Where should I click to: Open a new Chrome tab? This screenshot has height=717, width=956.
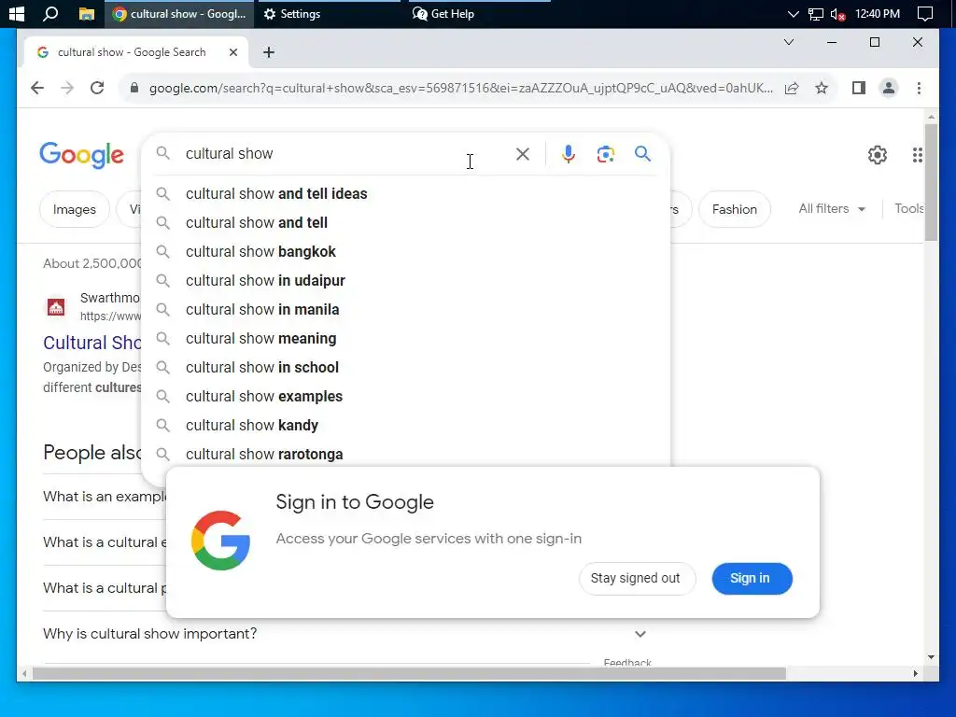tap(268, 52)
